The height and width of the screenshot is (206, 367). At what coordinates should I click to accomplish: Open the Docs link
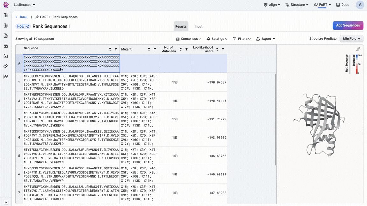click(343, 5)
